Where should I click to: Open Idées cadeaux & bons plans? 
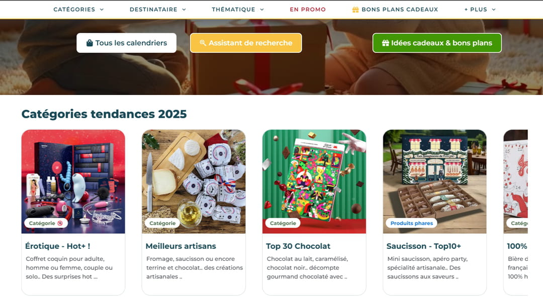(437, 43)
